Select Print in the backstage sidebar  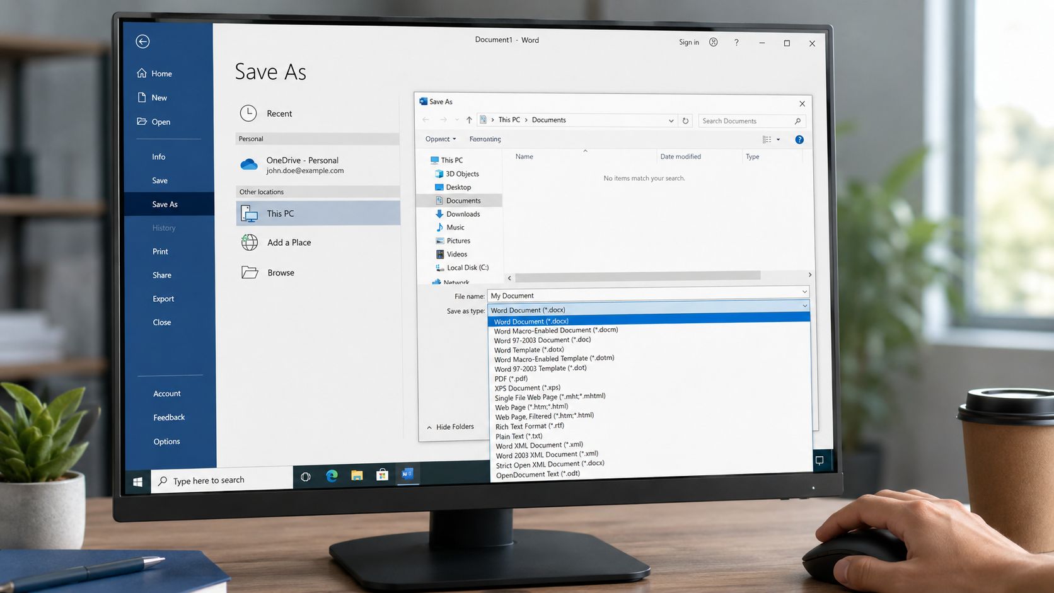click(x=161, y=251)
